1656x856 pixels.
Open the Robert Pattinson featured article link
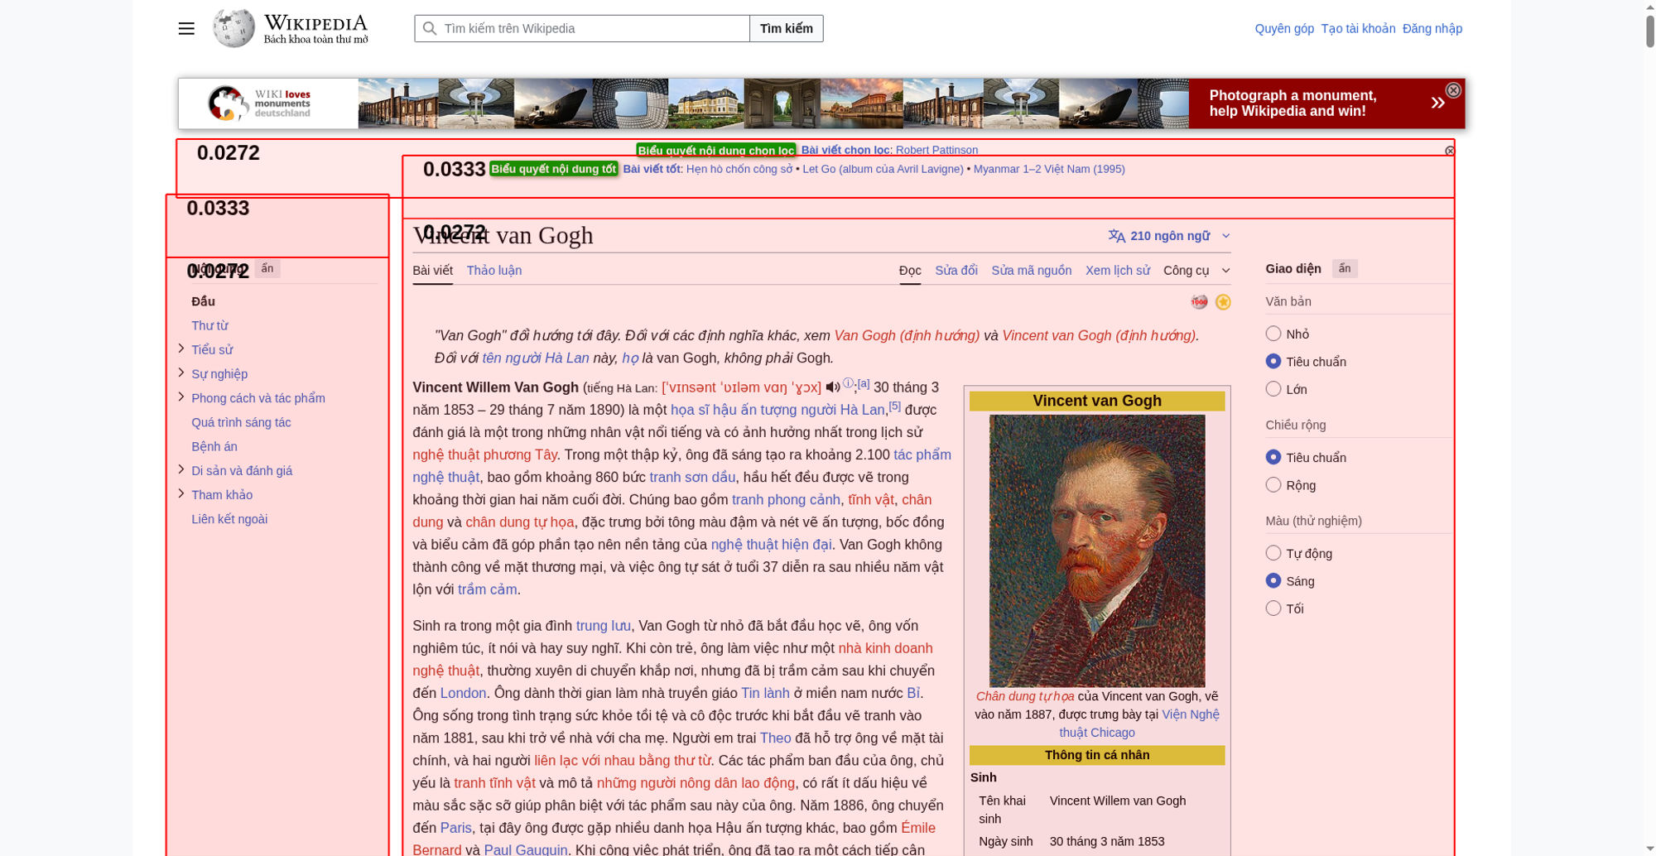[936, 150]
